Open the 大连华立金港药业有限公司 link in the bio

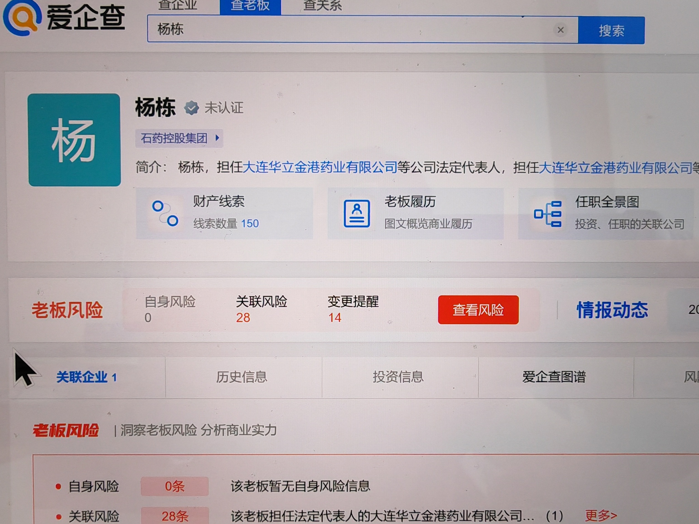[x=319, y=168]
